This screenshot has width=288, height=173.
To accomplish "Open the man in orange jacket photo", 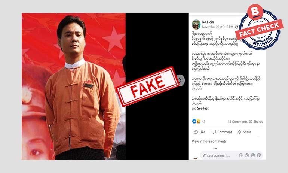I will pos(74,86).
